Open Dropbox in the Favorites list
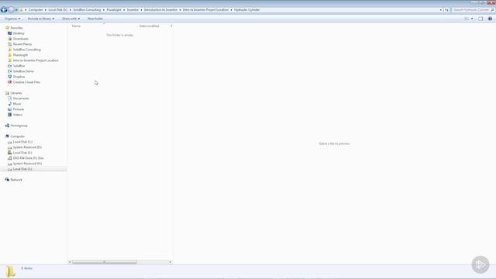Screen dimensions: 496x279 coord(19,77)
